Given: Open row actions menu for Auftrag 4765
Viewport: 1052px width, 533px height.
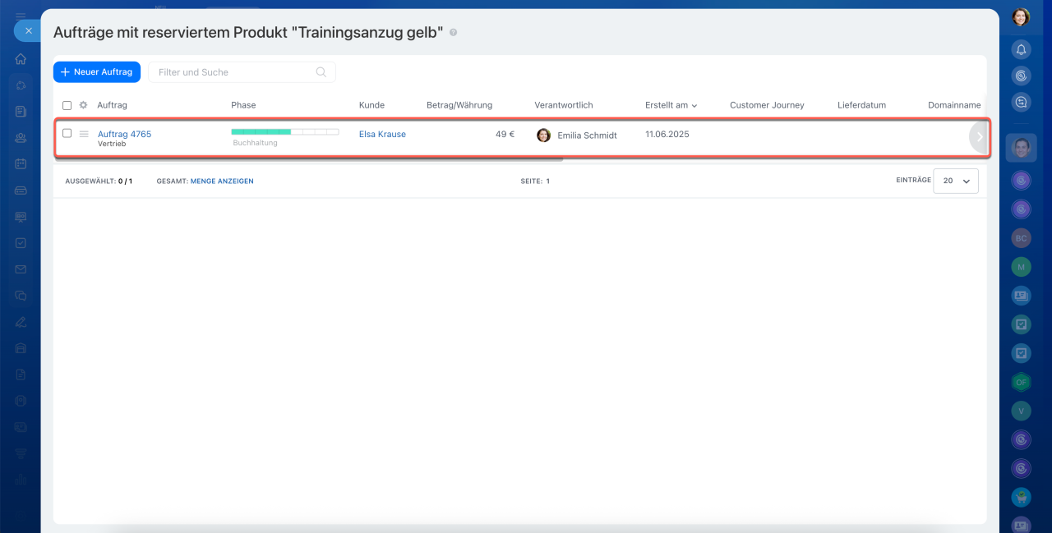Looking at the screenshot, I should click(x=83, y=134).
